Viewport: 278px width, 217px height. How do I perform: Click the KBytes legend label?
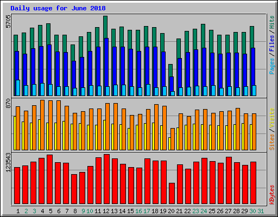272,195
